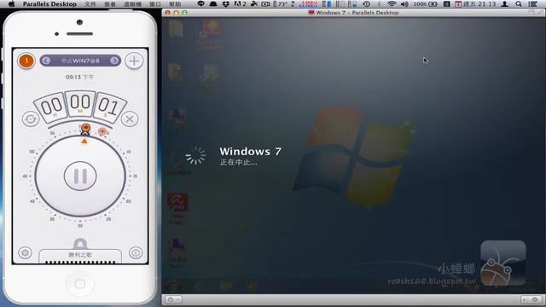Tap the orange marker on the timer dial
Image resolution: width=546 pixels, height=307 pixels.
pyautogui.click(x=85, y=128)
